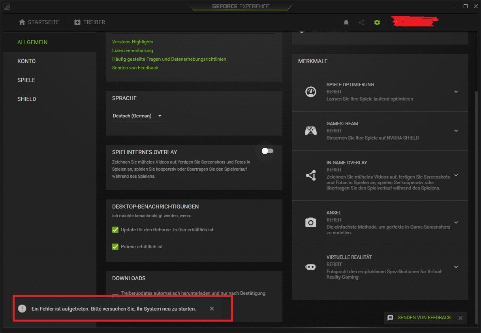Uncheck Prämie erhältlich ist notification
The image size is (481, 333).
coord(115,247)
